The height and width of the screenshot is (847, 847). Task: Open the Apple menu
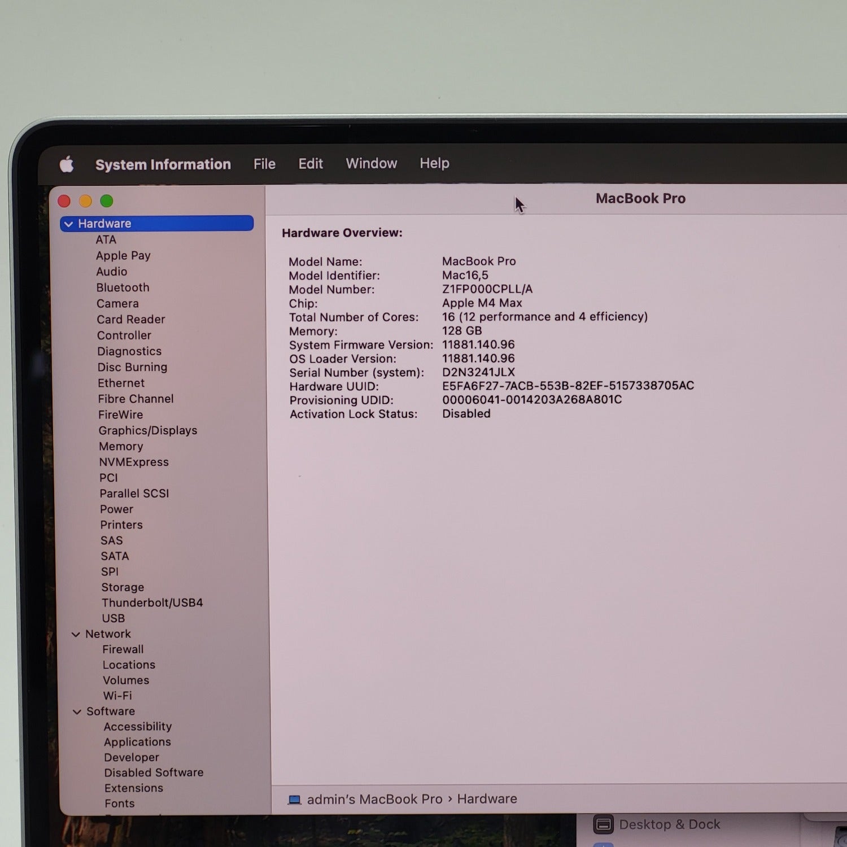[x=67, y=164]
